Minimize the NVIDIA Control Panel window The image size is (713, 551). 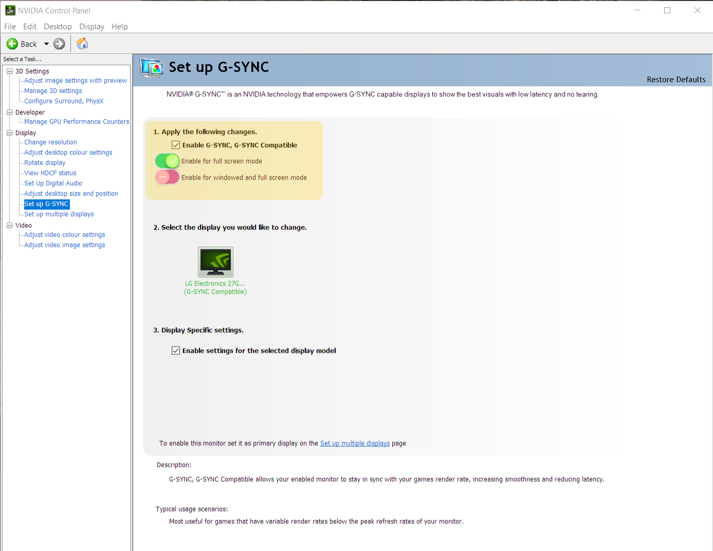point(637,10)
